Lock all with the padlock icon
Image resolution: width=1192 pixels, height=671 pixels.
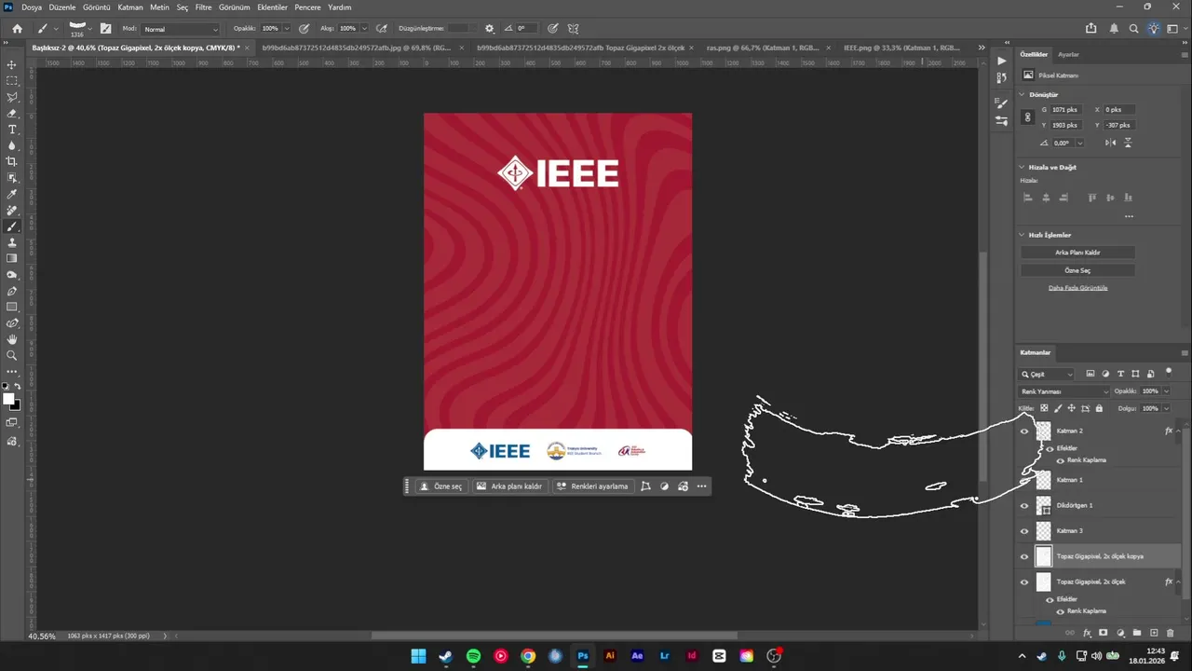pyautogui.click(x=1099, y=408)
